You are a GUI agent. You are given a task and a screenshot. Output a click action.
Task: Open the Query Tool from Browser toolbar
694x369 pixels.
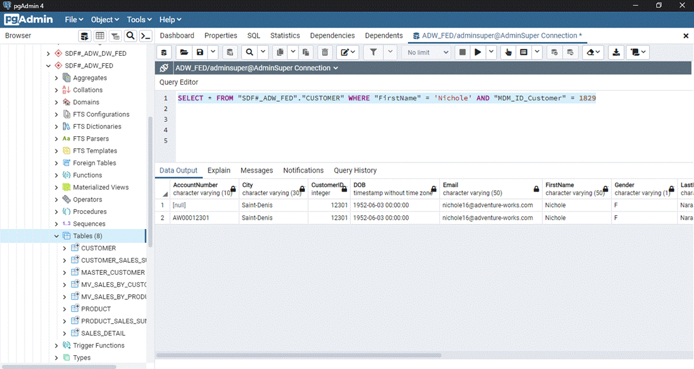pos(84,36)
